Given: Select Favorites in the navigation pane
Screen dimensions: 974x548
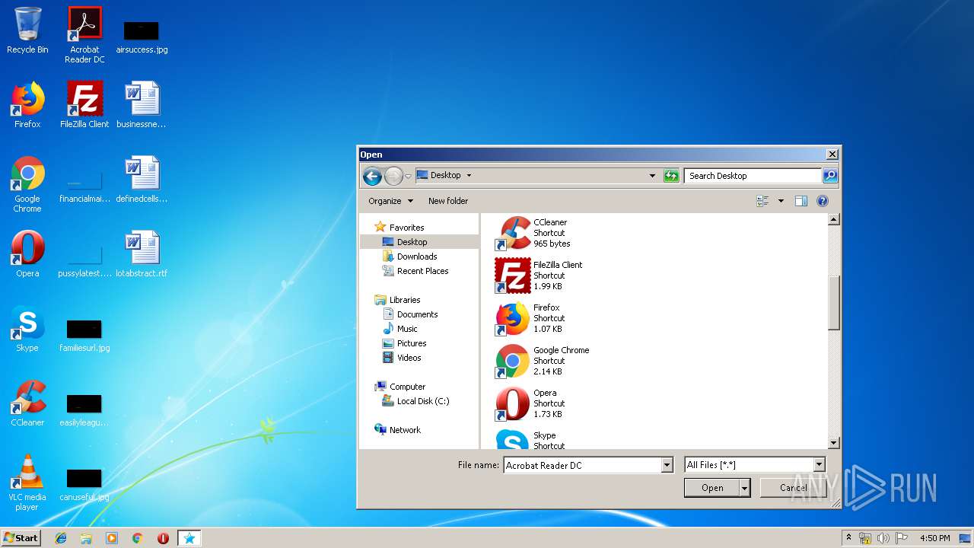Looking at the screenshot, I should pyautogui.click(x=399, y=228).
